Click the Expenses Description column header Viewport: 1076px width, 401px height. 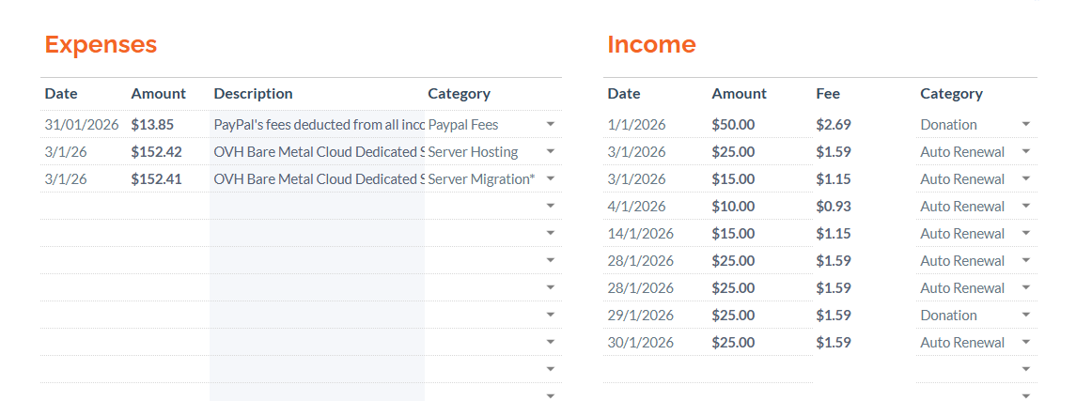253,93
